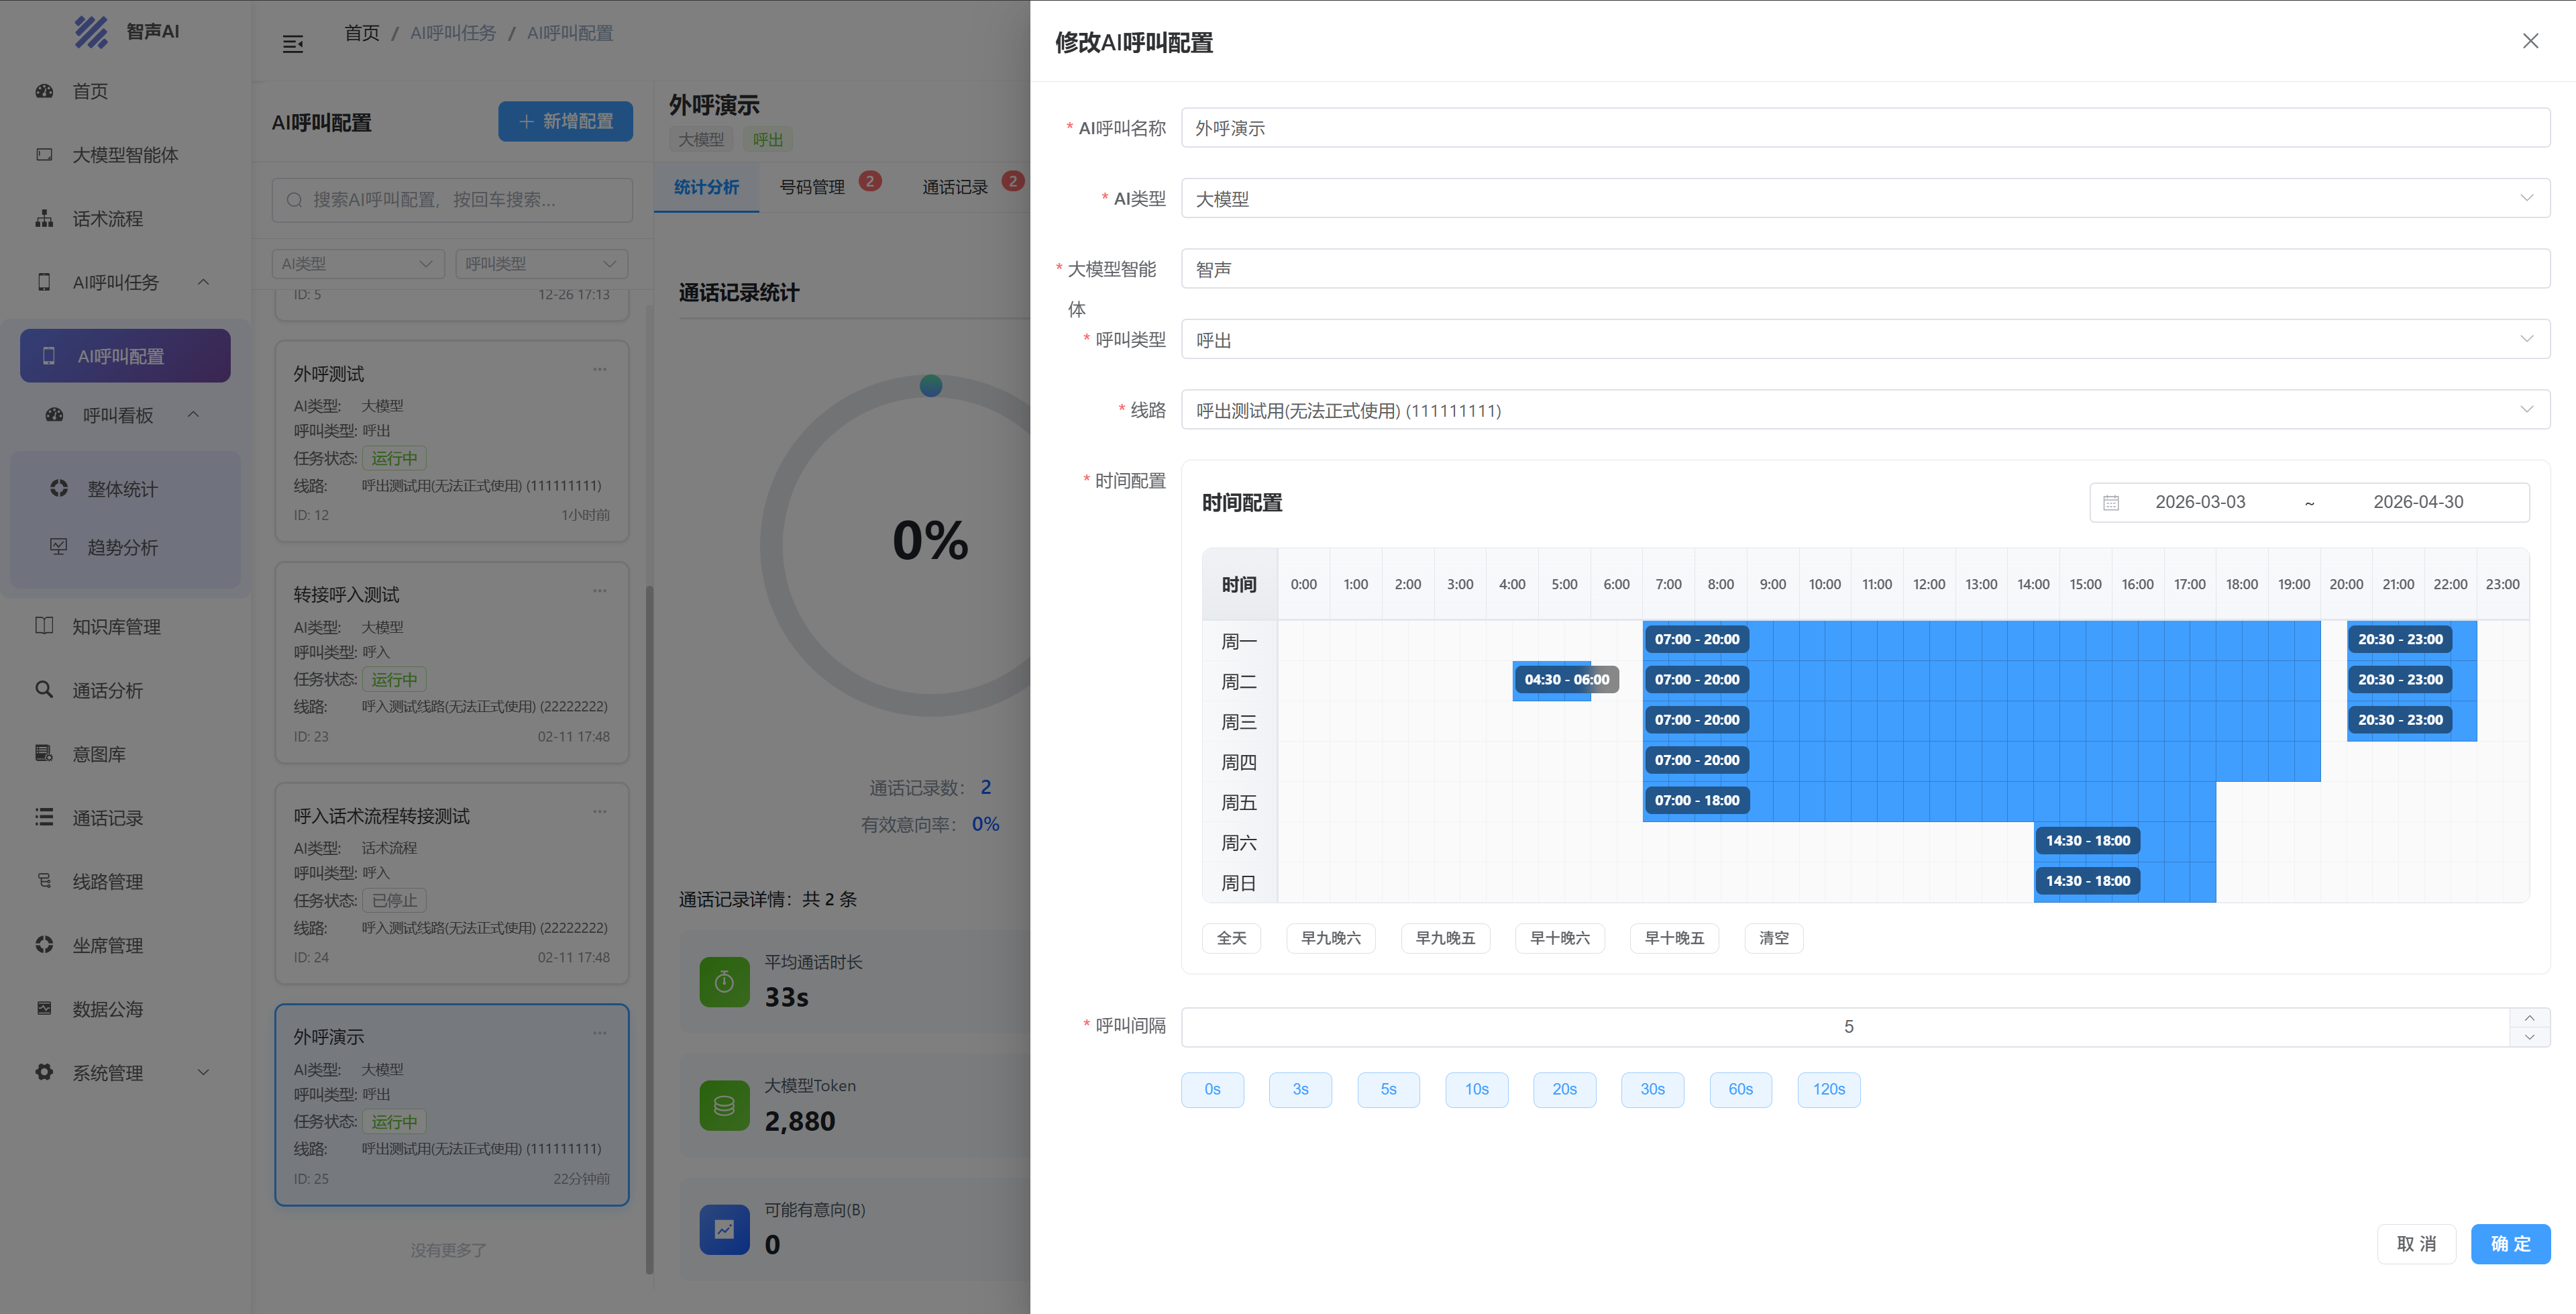Switch to the 号码管理 tab

[812, 187]
